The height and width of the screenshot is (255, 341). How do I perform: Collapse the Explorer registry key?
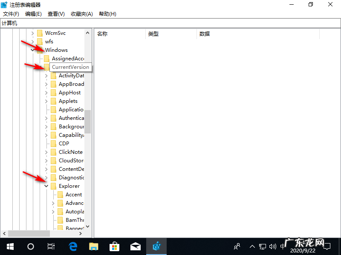(46, 186)
